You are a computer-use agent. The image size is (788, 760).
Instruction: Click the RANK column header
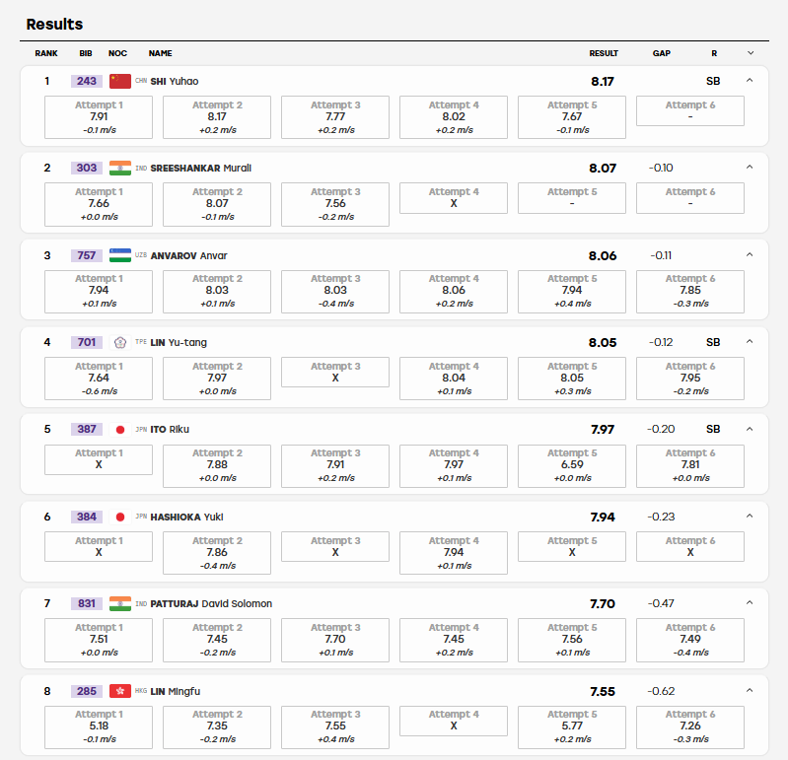(x=46, y=53)
